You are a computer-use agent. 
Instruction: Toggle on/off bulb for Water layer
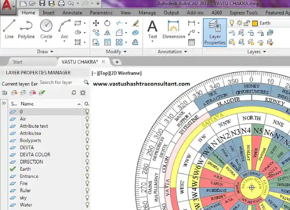pyautogui.click(x=87, y=205)
